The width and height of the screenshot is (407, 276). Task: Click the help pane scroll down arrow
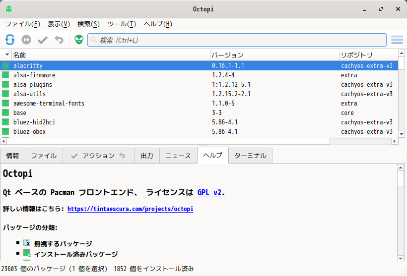[x=401, y=258]
